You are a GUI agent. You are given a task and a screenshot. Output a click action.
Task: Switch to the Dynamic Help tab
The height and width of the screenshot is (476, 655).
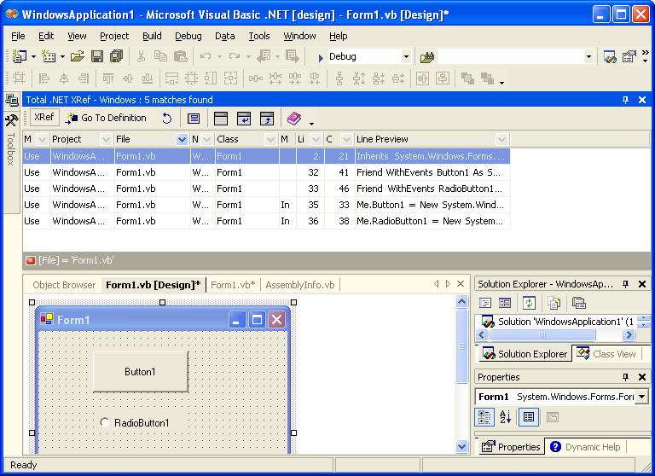pyautogui.click(x=585, y=447)
